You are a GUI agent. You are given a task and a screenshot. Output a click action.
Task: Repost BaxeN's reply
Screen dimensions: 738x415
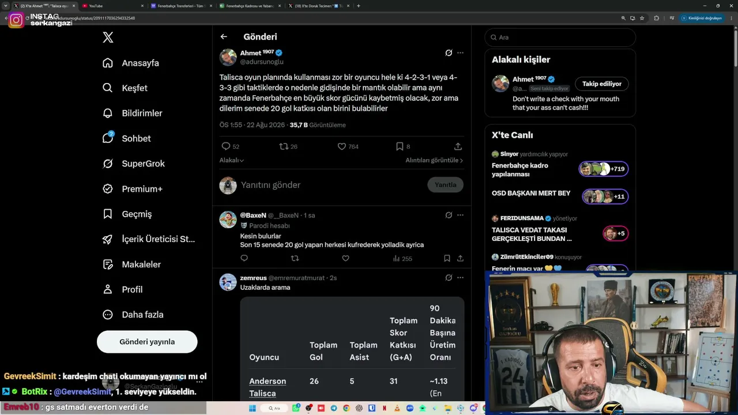(295, 258)
